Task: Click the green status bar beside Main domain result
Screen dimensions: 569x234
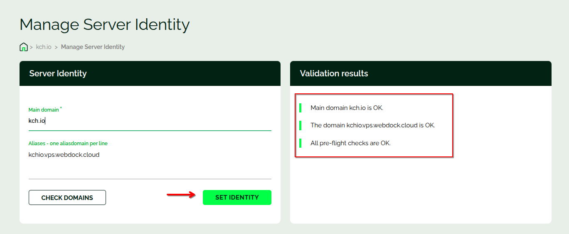Action: click(x=300, y=108)
